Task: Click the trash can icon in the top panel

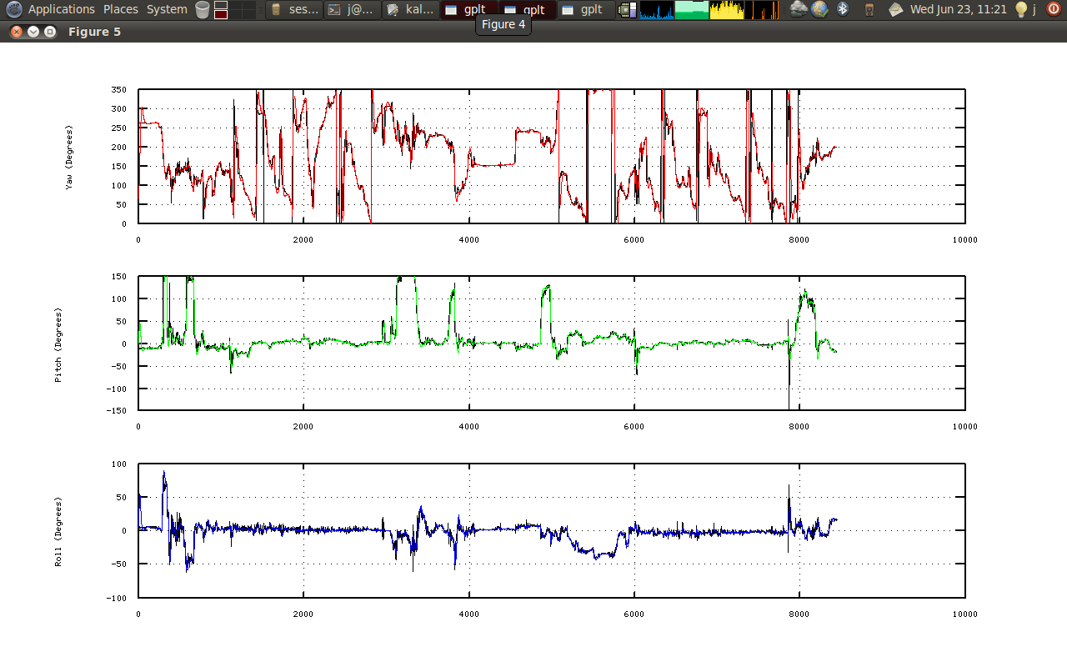Action: (203, 9)
